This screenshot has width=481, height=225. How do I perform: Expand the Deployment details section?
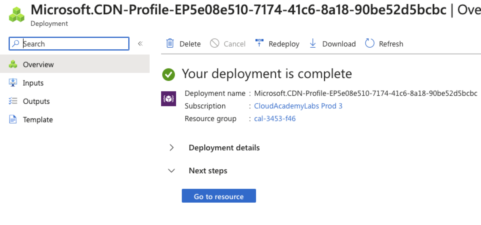pyautogui.click(x=214, y=148)
